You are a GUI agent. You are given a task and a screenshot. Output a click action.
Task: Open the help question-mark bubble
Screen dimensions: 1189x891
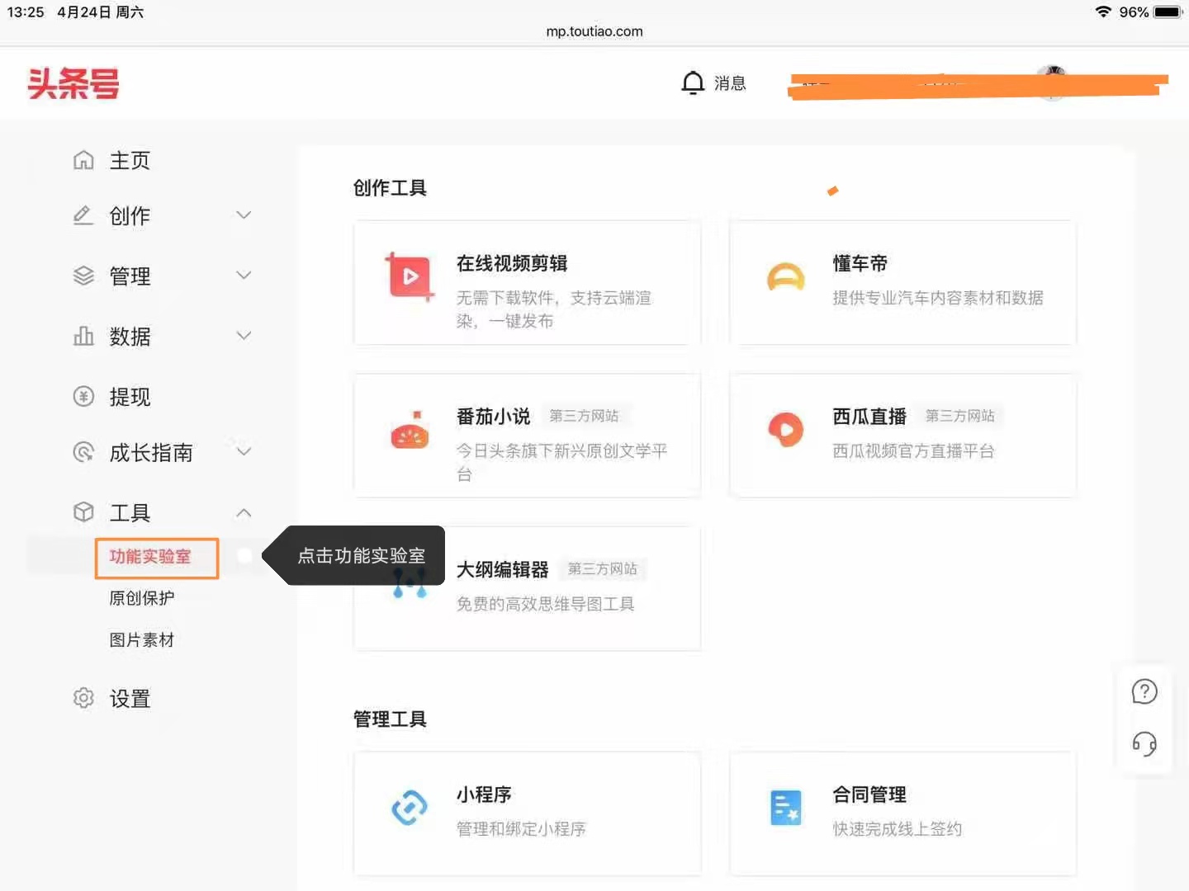point(1144,691)
